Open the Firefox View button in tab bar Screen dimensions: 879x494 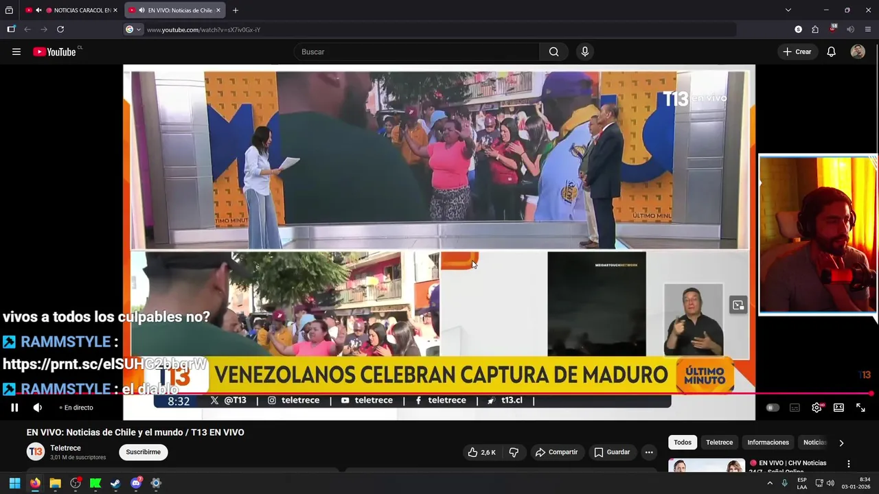point(9,10)
